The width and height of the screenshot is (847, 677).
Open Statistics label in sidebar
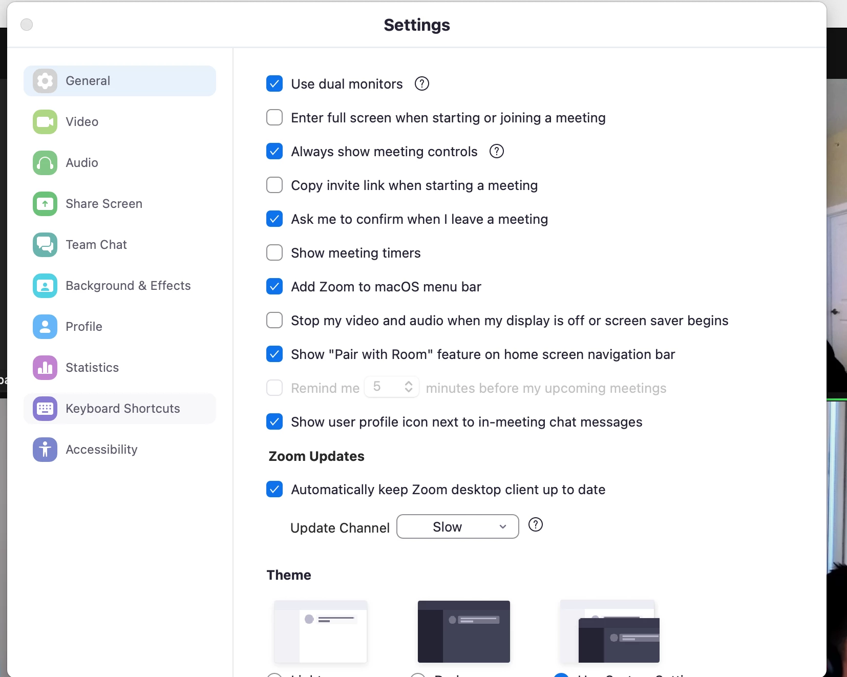coord(92,368)
